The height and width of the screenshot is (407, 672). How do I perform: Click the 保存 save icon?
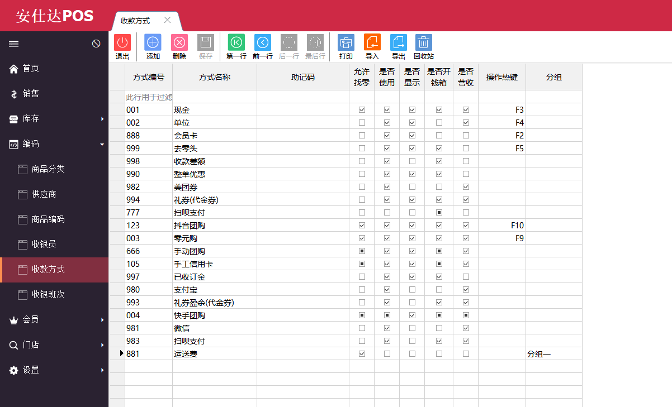click(206, 42)
